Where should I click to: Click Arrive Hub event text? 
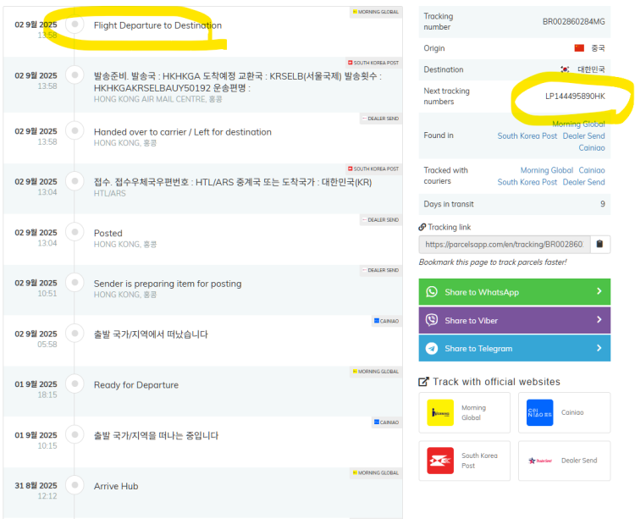[116, 486]
